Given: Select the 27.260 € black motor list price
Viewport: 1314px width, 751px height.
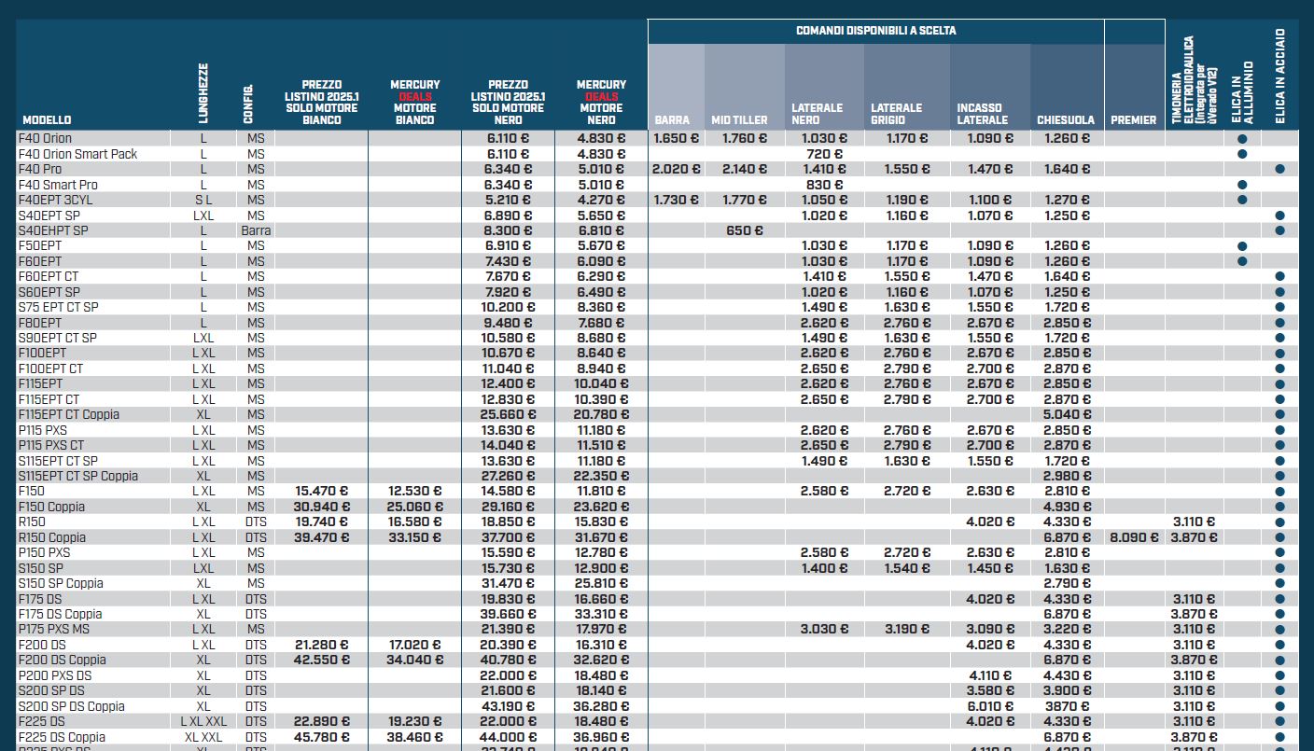Looking at the screenshot, I should pos(509,476).
